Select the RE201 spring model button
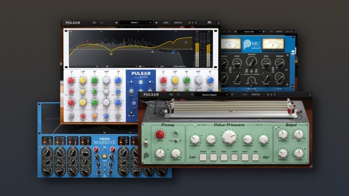 click(x=245, y=157)
